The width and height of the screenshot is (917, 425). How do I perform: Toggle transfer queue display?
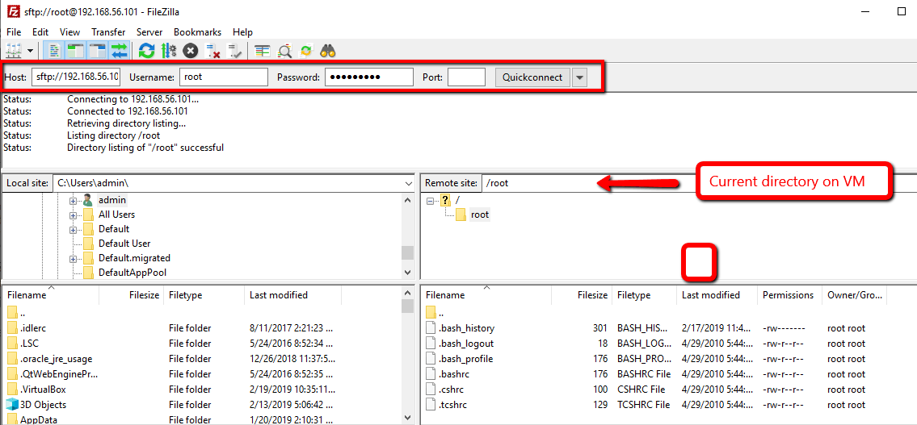(120, 52)
